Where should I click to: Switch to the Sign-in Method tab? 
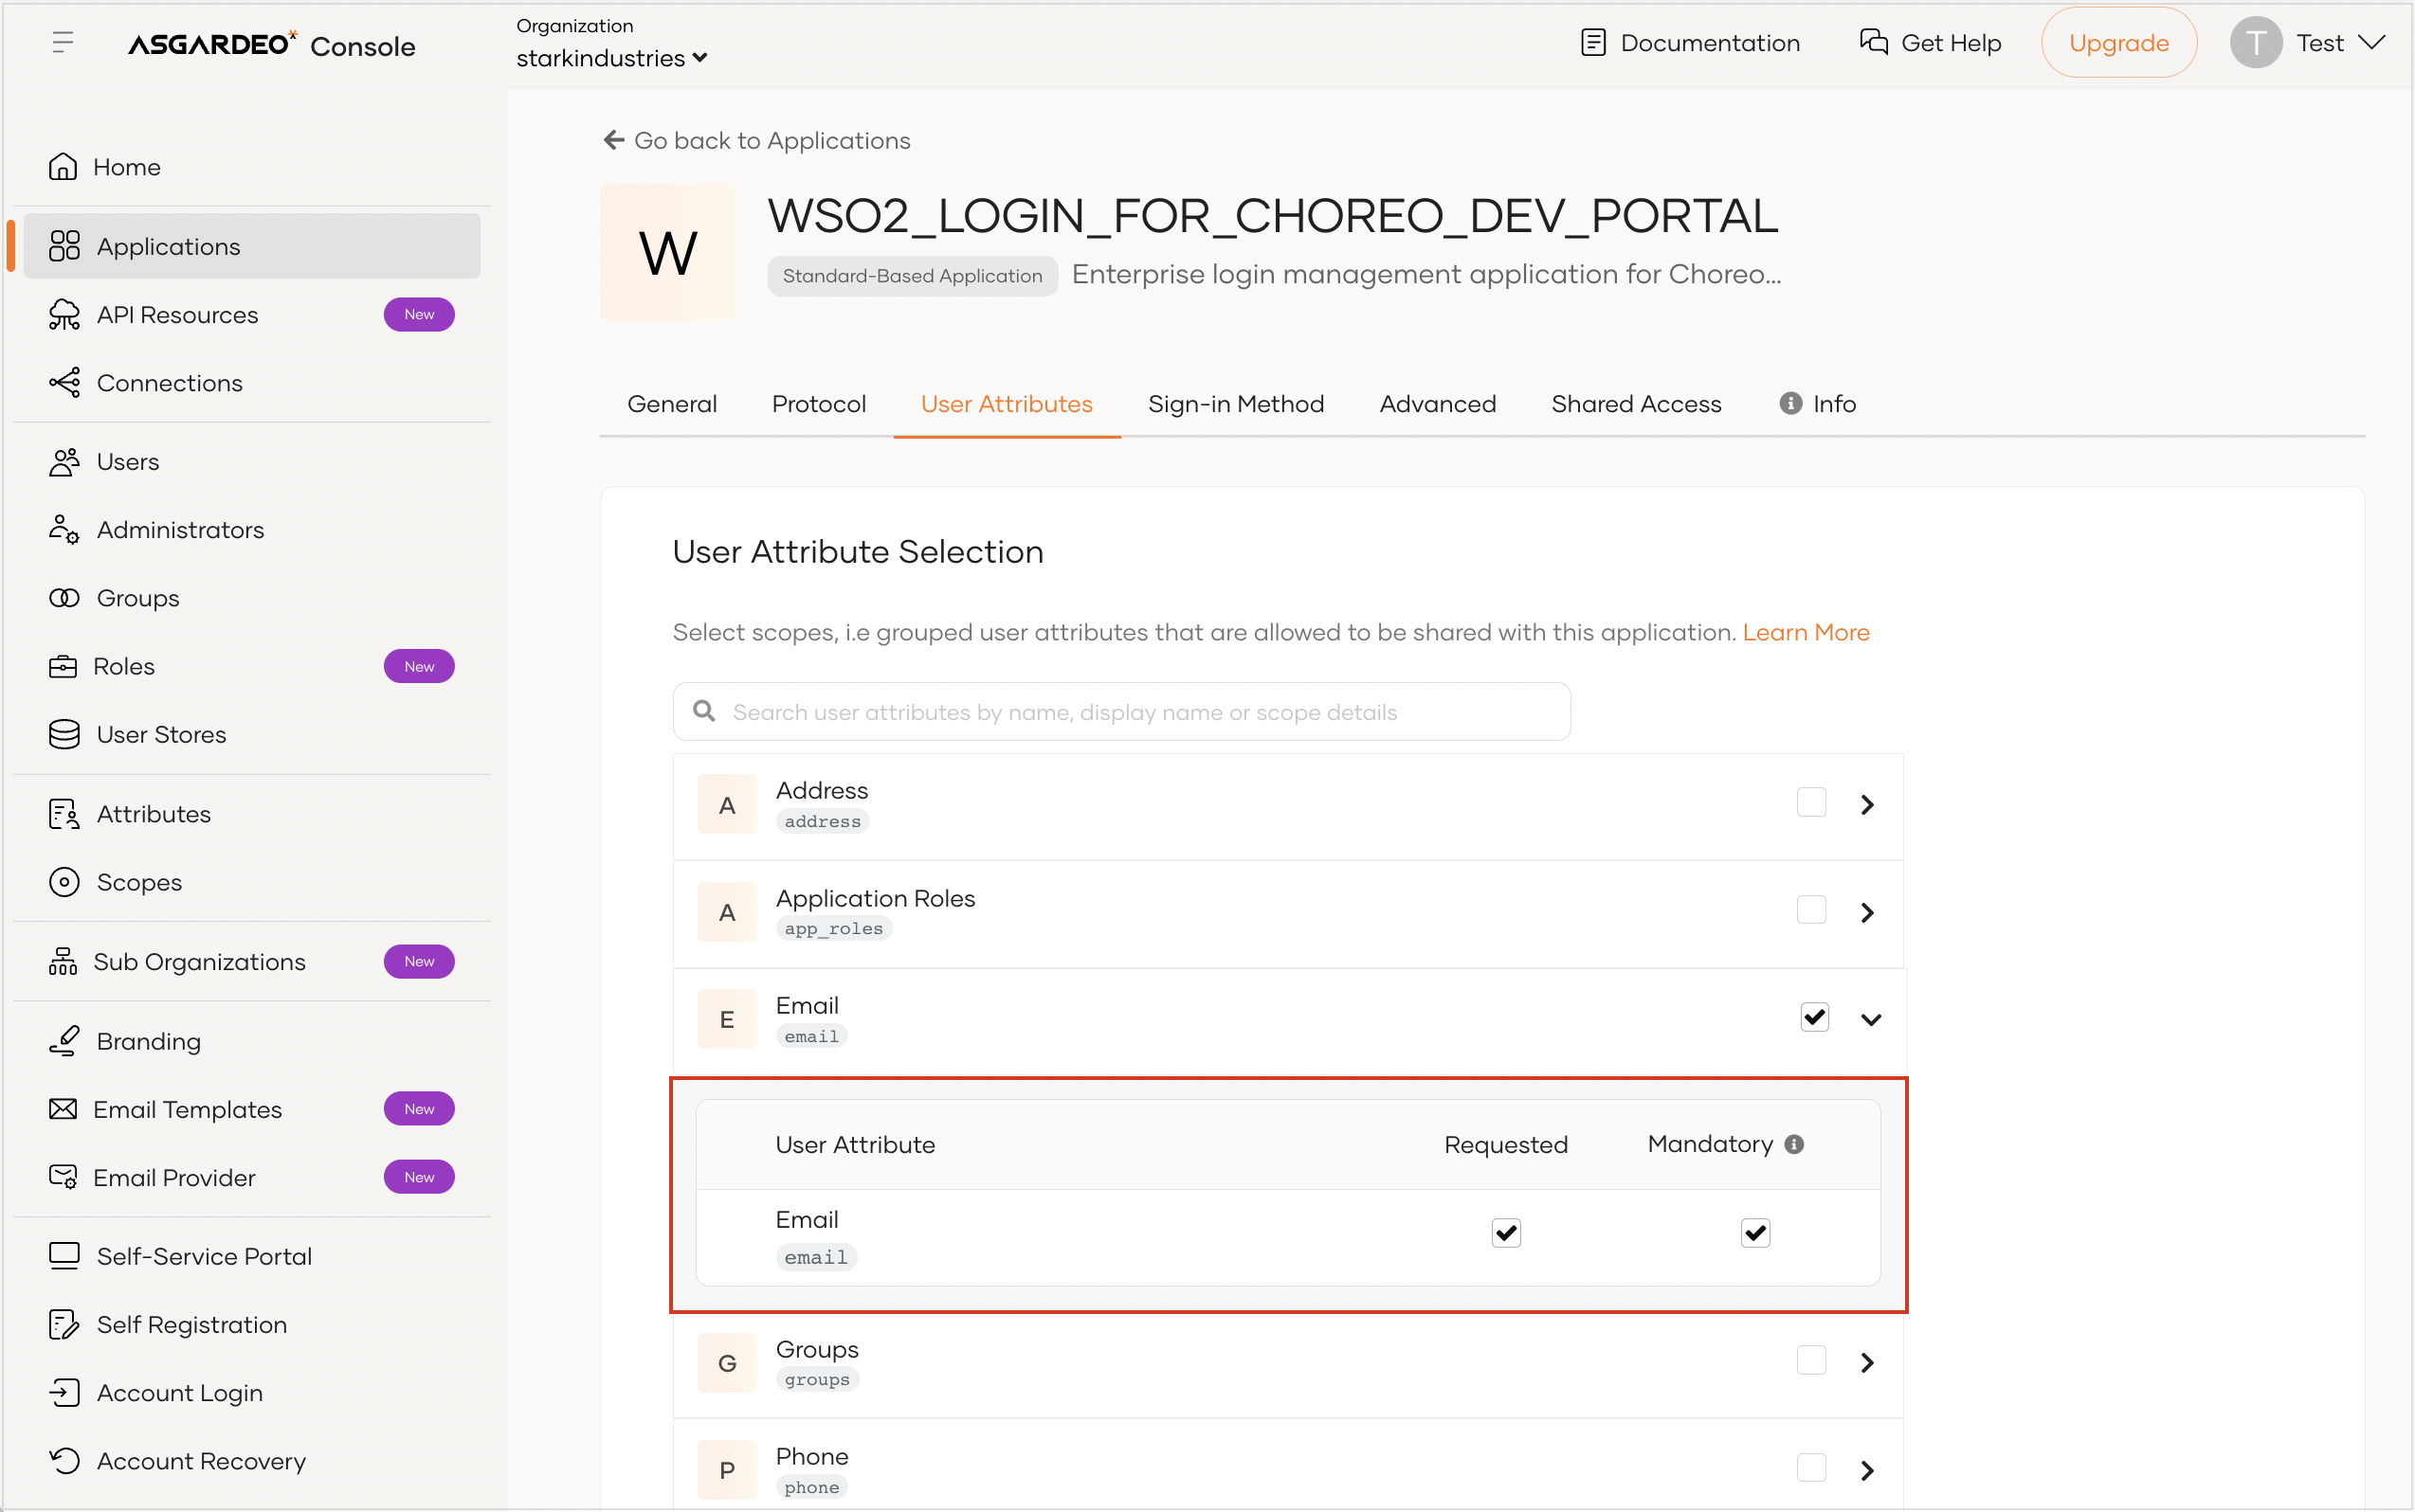coord(1237,404)
